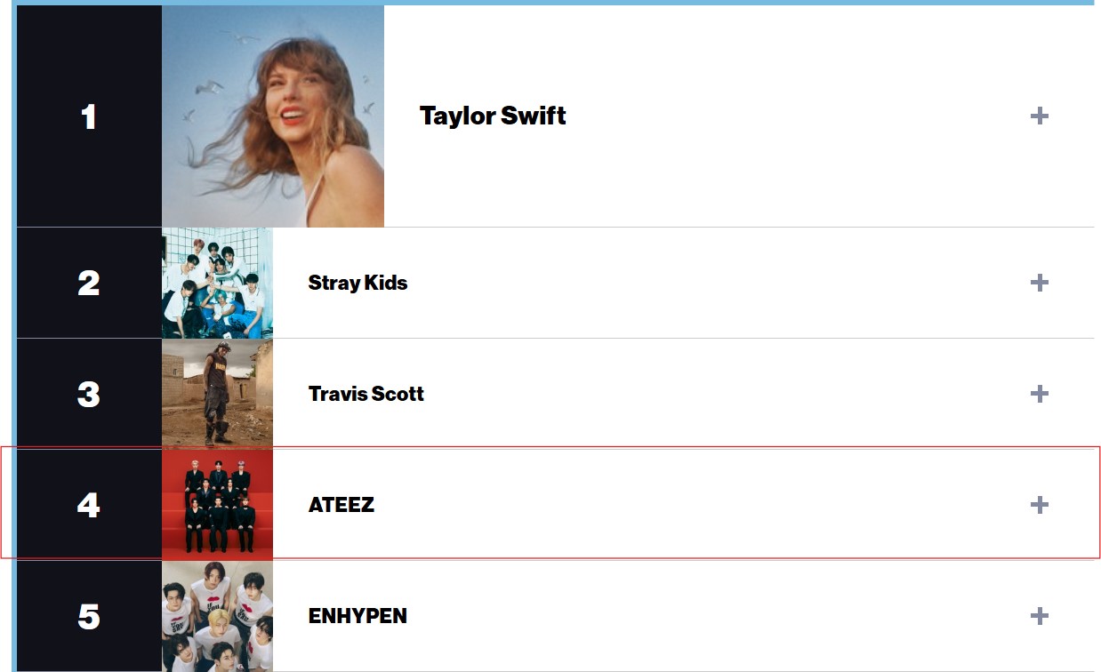Click the ENHYPEN white shirts thumbnail
1101x672 pixels.
coord(217,616)
